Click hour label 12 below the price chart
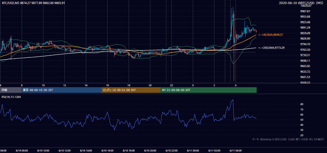Viewport: 327px width, 153px height. [x=65, y=85]
